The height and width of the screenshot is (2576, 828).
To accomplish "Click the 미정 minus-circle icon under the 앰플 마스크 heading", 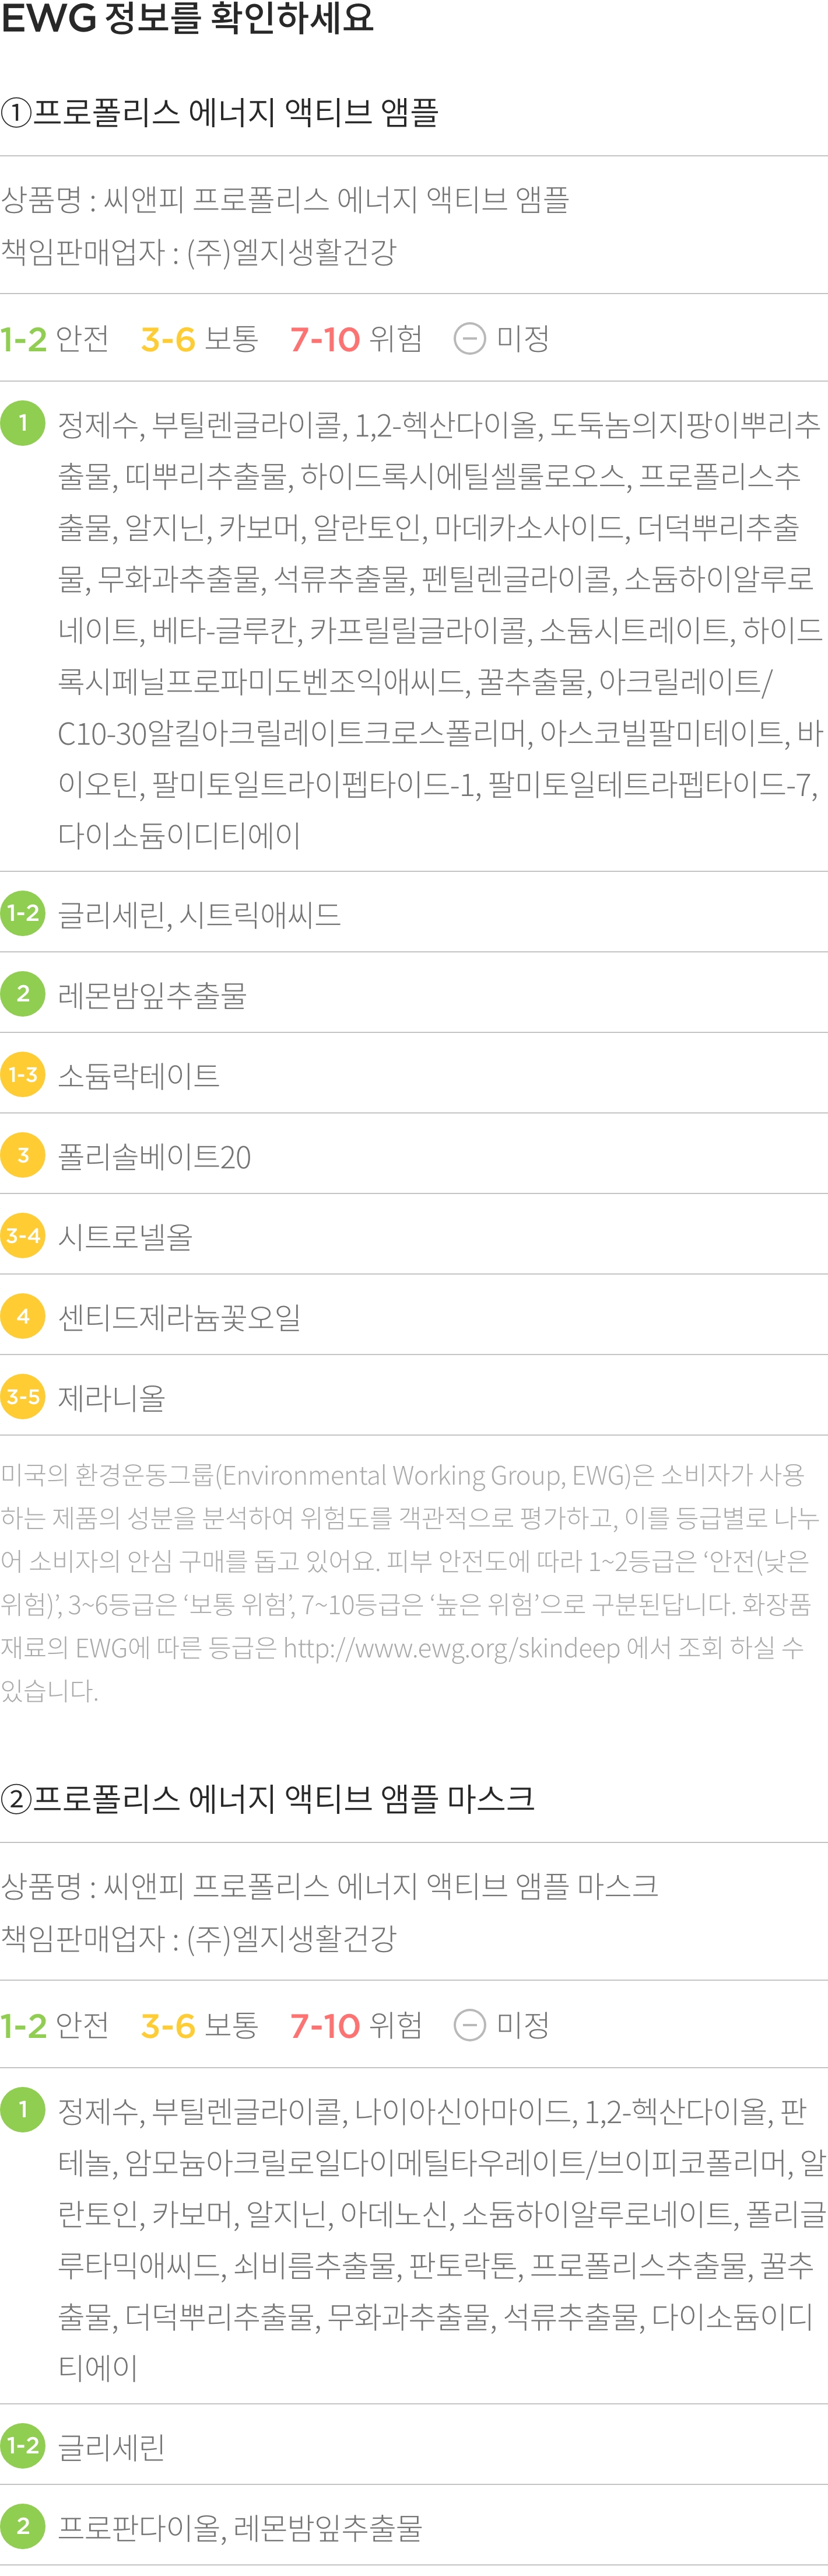I will 469,2025.
